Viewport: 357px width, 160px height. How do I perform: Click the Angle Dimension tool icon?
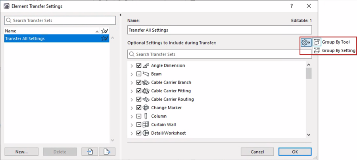[x=146, y=65]
